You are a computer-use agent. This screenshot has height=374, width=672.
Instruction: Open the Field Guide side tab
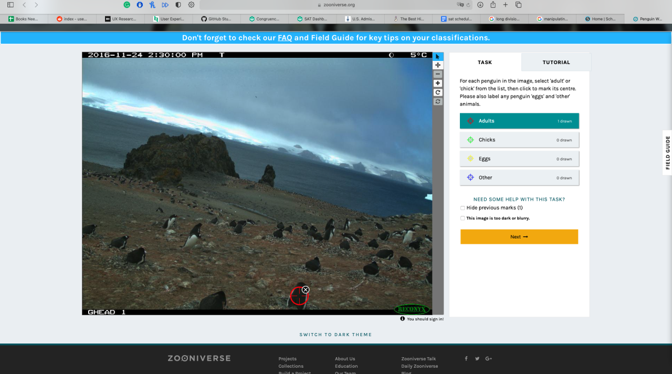click(668, 152)
